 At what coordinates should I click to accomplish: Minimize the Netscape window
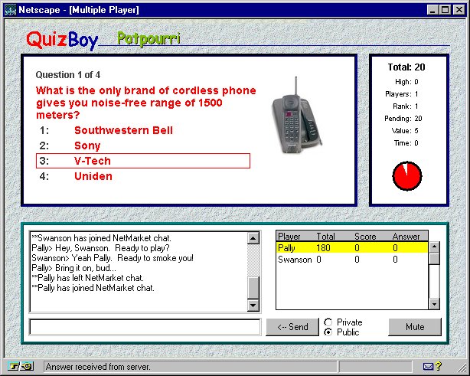[432, 10]
